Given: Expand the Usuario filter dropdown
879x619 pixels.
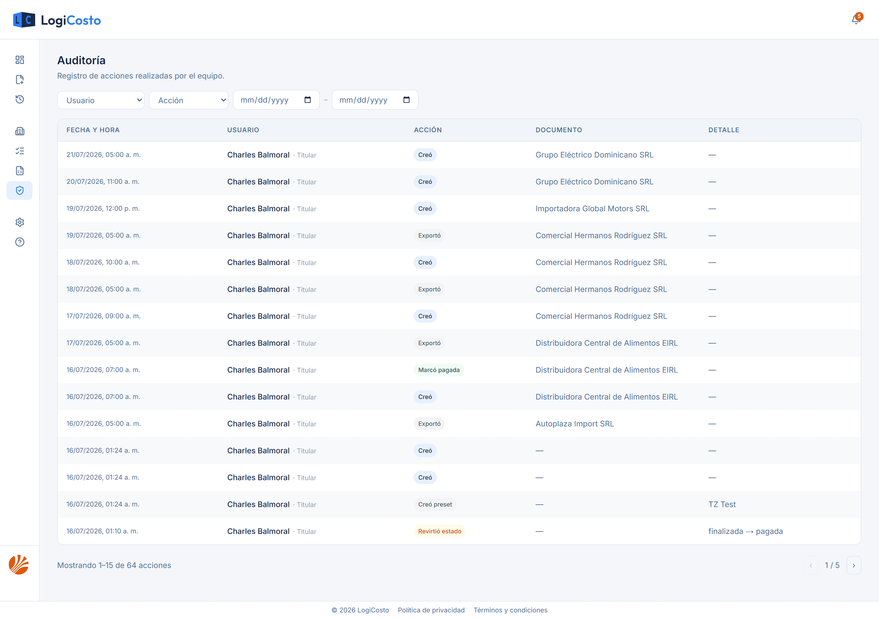Looking at the screenshot, I should [x=101, y=100].
